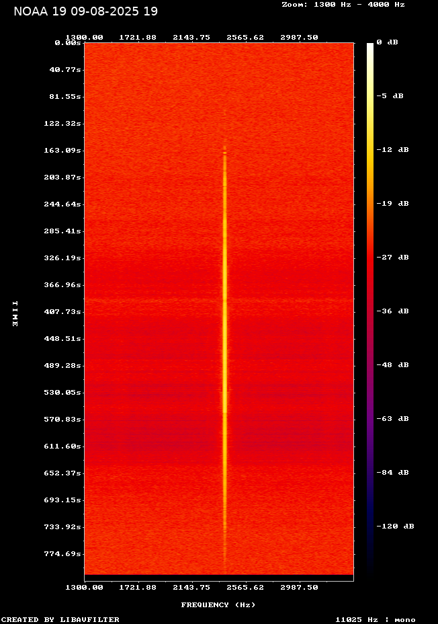Viewport: 438px width, 624px height.
Task: Click the bottom frequency label 2143.75
Action: click(191, 588)
